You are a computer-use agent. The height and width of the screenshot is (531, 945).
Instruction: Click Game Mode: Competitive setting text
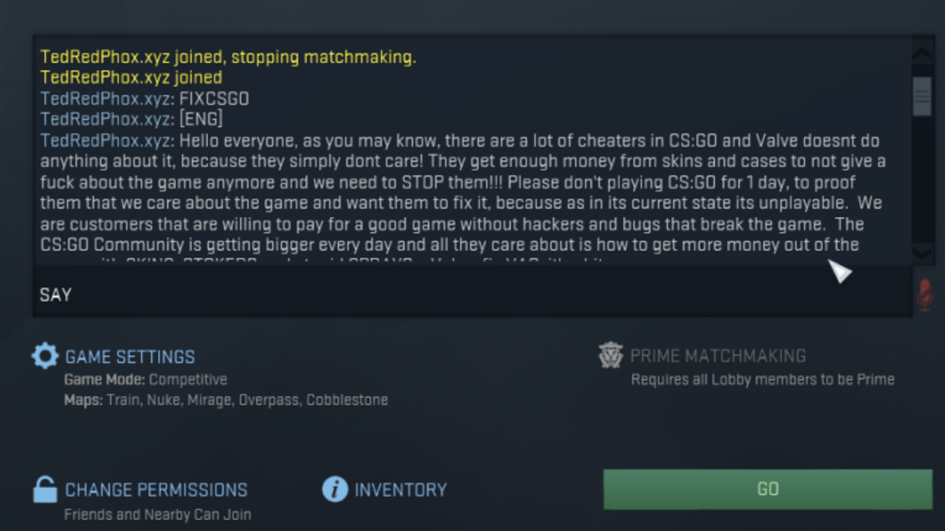[x=146, y=379]
